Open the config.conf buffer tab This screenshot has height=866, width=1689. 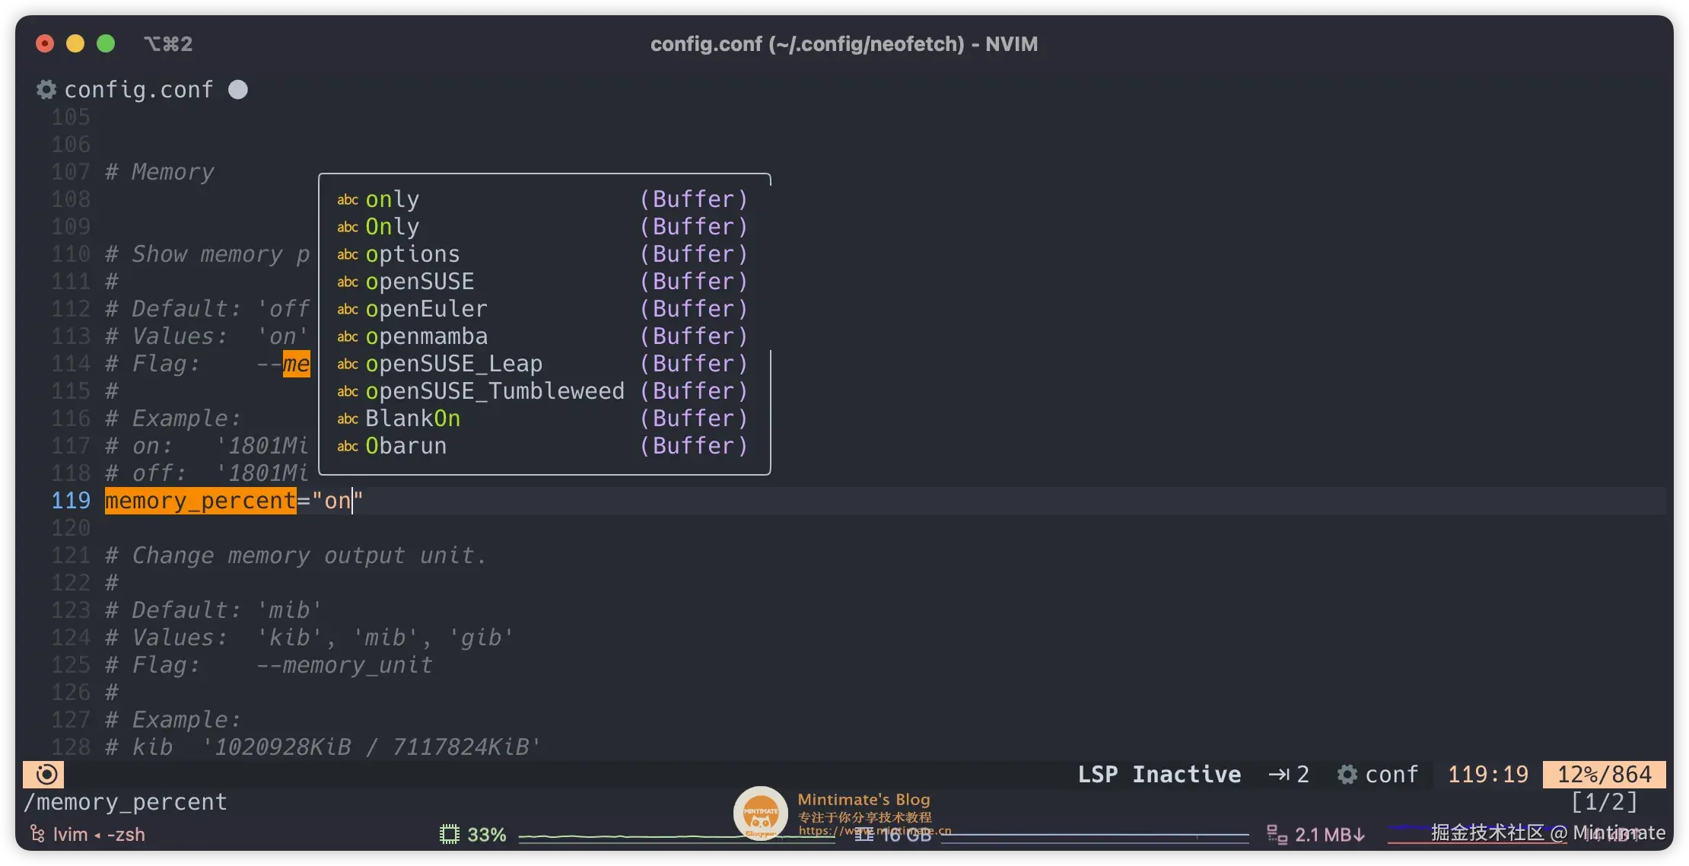point(138,90)
